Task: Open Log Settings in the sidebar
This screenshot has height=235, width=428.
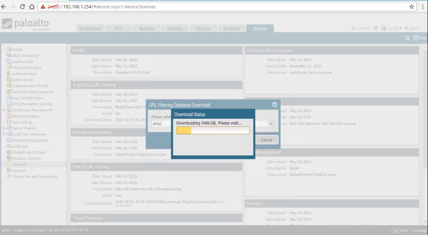Action: click(x=22, y=122)
